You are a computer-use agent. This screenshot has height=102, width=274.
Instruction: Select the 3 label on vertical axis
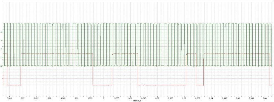pyautogui.click(x=1, y=40)
